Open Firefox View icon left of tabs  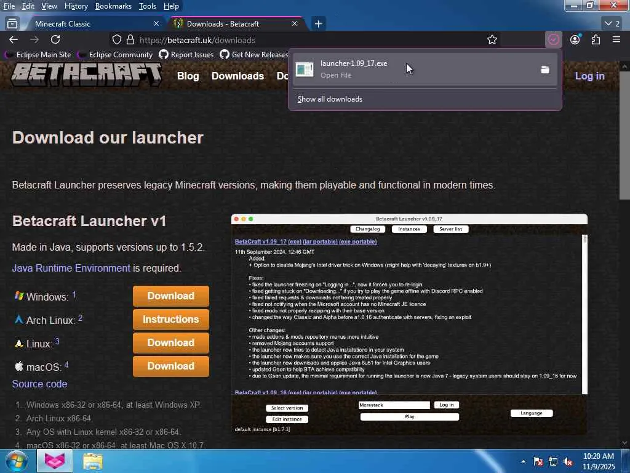pyautogui.click(x=12, y=24)
